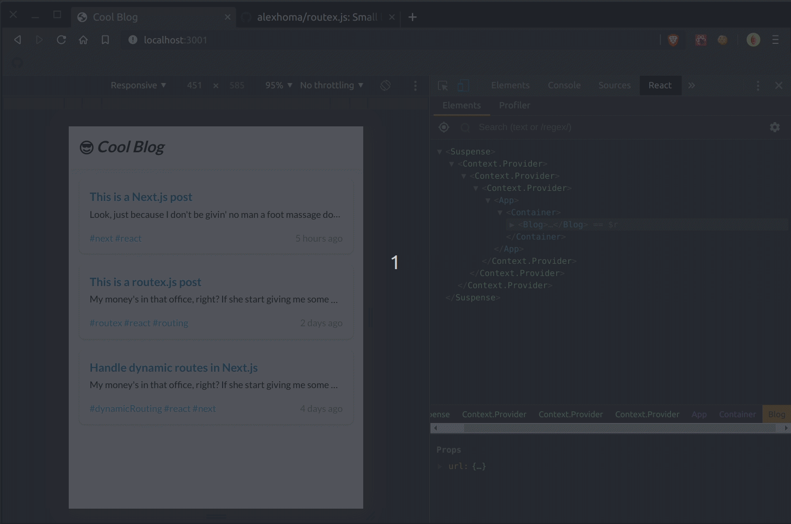Click the React select-element target icon
The width and height of the screenshot is (791, 524).
click(444, 127)
